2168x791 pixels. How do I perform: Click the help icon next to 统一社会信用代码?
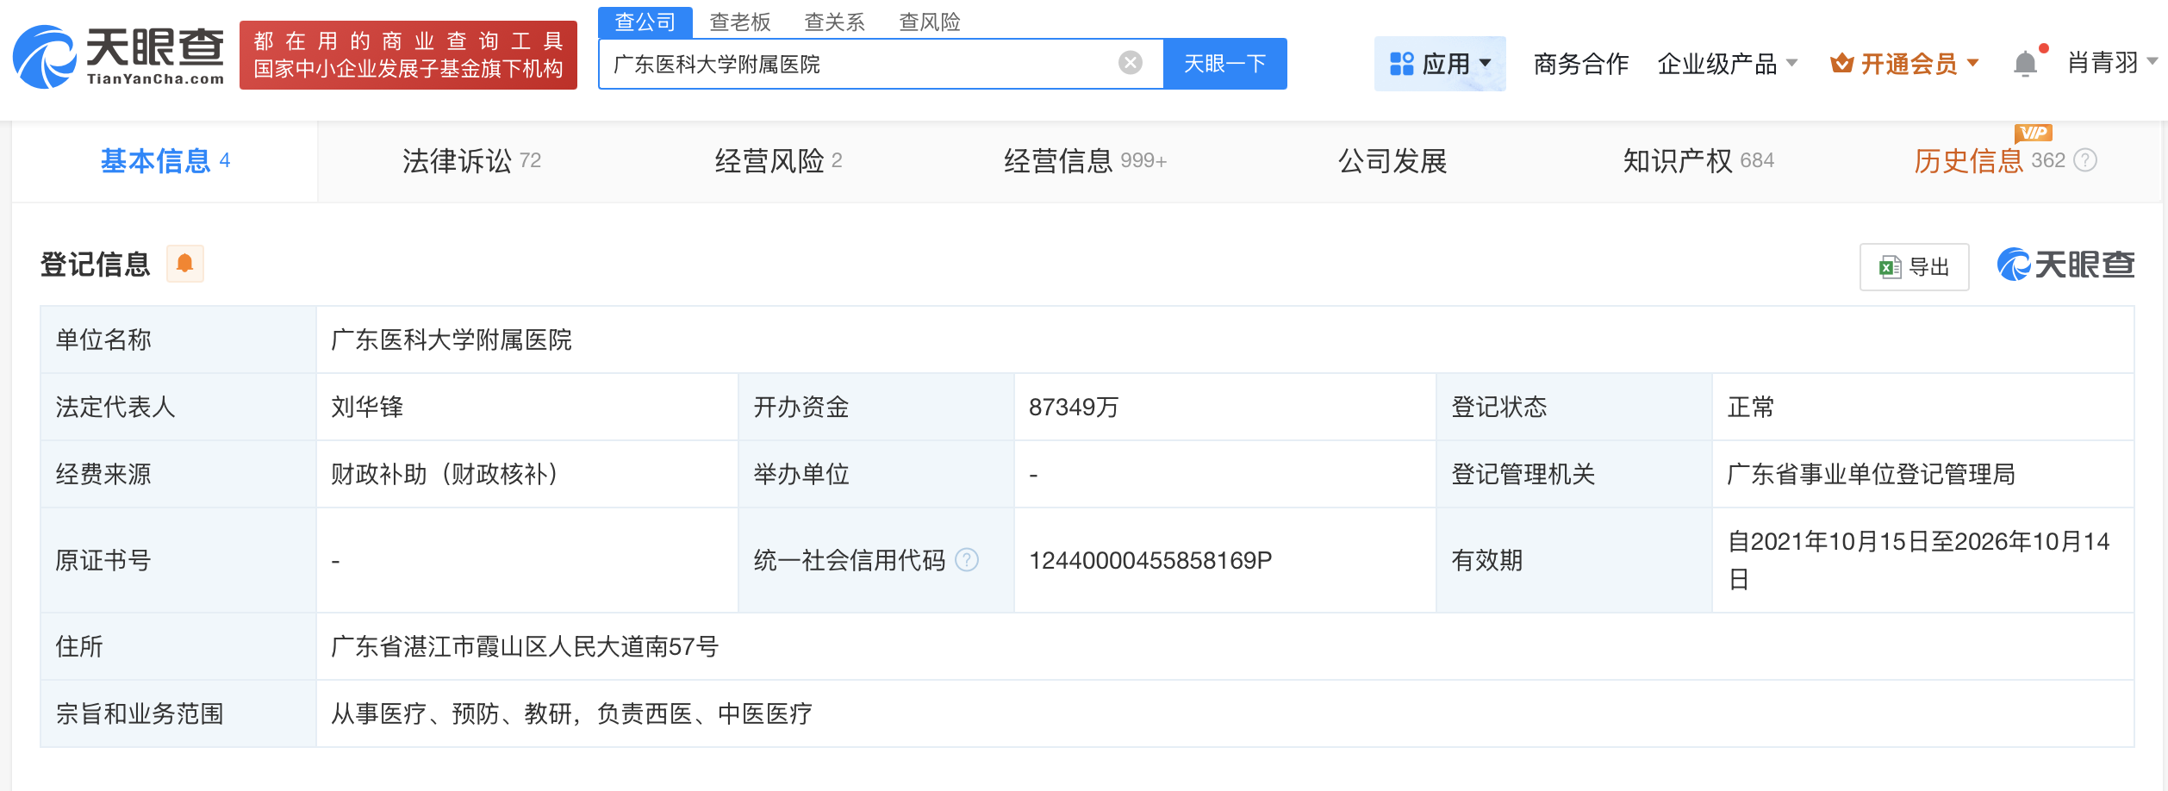pos(968,560)
